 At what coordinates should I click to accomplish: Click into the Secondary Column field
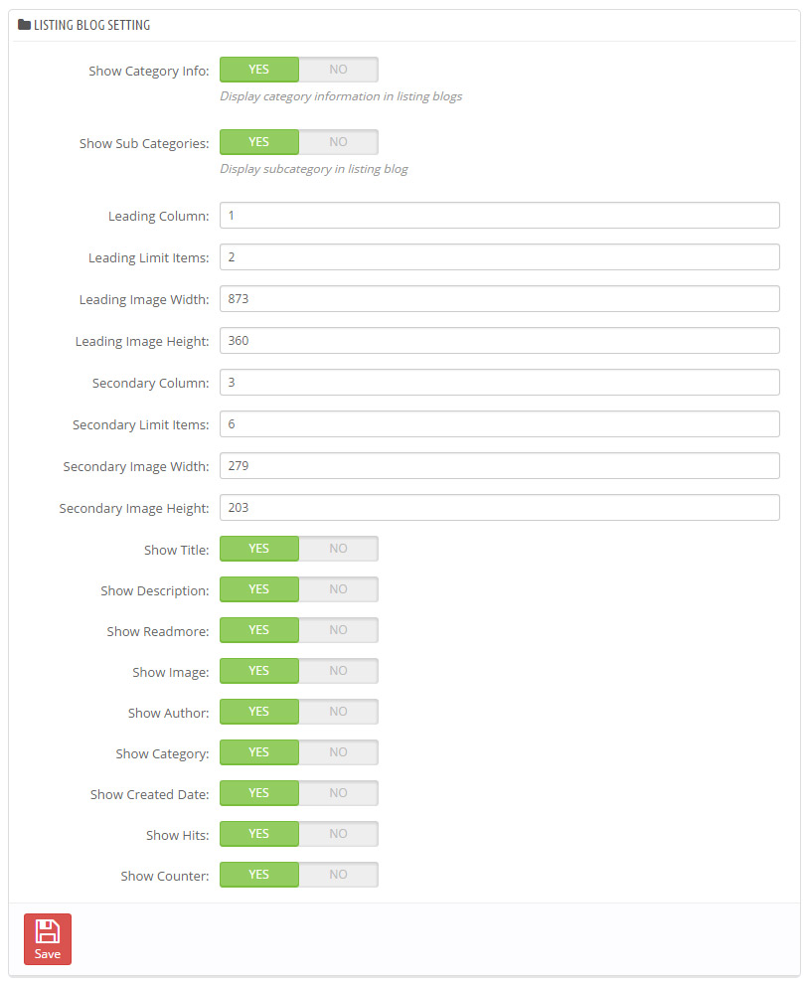click(x=500, y=383)
